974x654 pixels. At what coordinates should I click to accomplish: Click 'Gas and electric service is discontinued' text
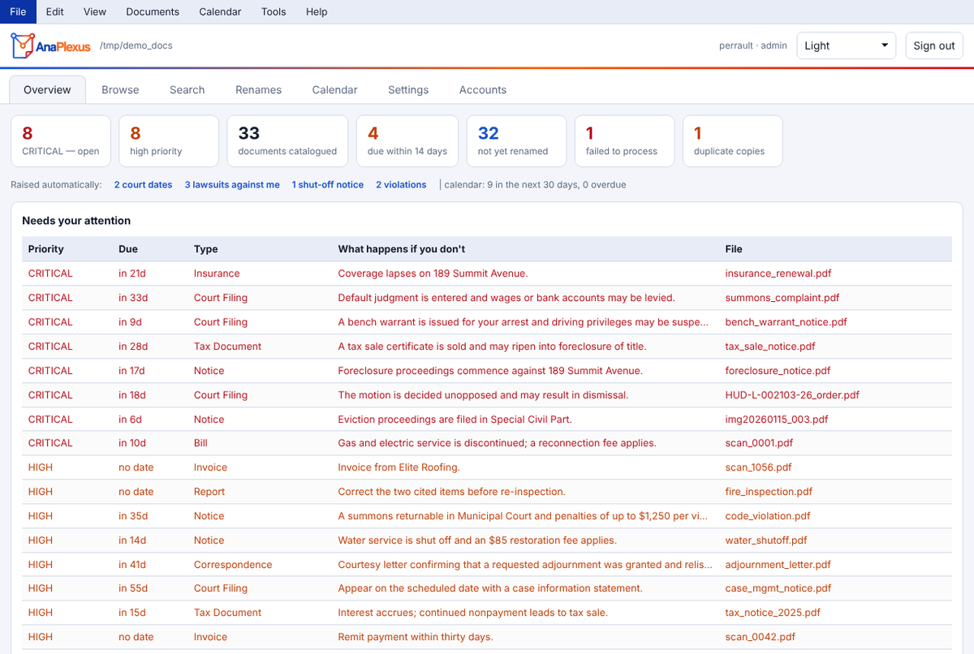tap(497, 443)
